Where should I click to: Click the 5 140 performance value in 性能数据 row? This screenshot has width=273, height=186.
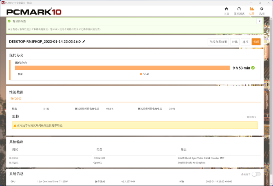[x=46, y=109]
